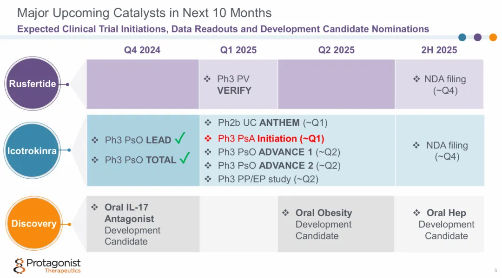Select the Q4 2024 column header
The image size is (502, 278).
click(x=142, y=50)
